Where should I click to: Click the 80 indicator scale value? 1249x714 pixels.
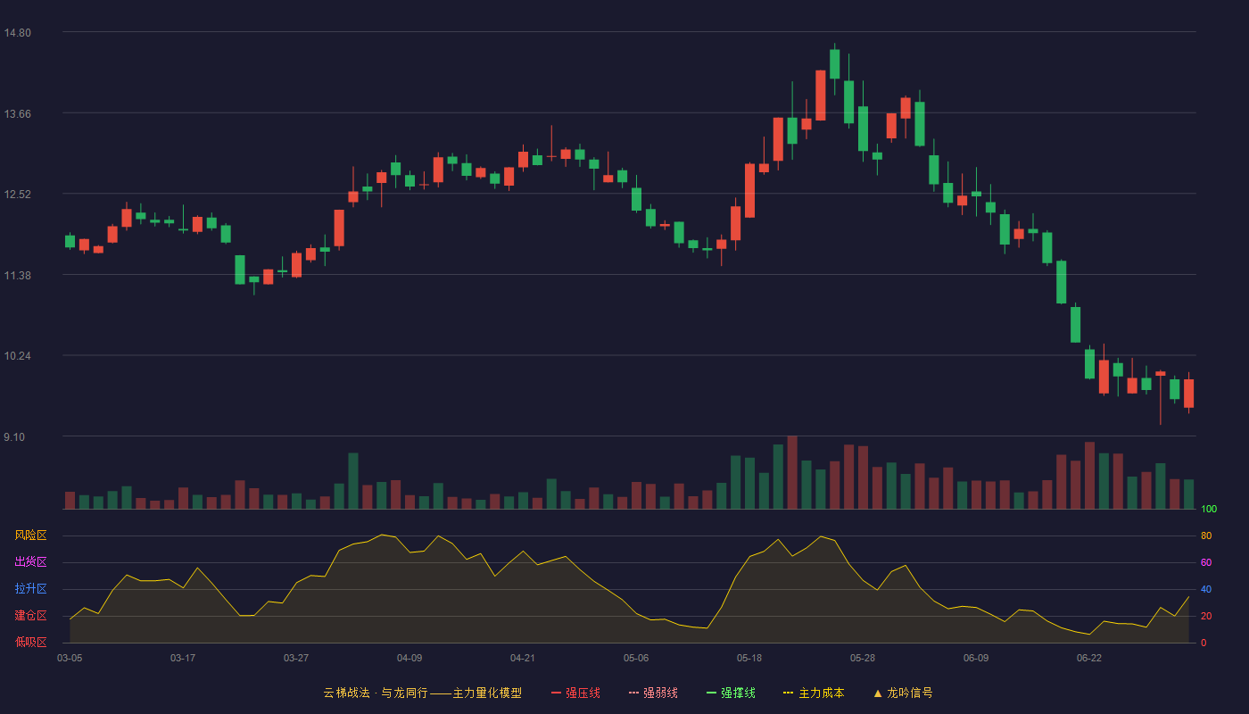(x=1206, y=535)
